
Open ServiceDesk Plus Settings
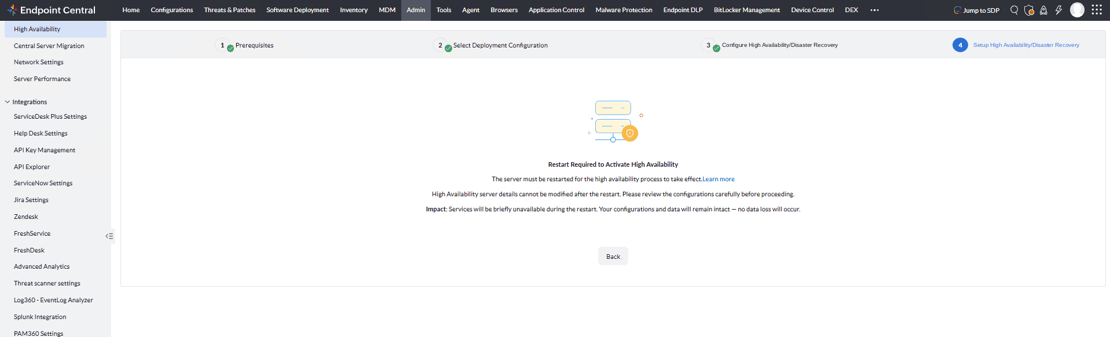[x=50, y=116]
